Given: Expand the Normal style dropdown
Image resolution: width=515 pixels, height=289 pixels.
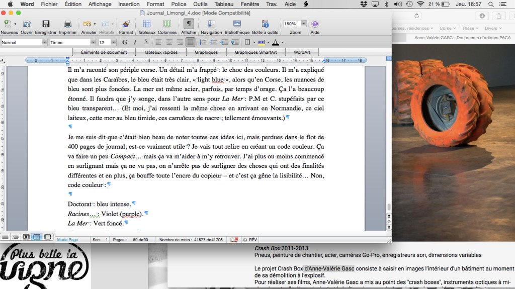Looking at the screenshot, I should pos(44,42).
